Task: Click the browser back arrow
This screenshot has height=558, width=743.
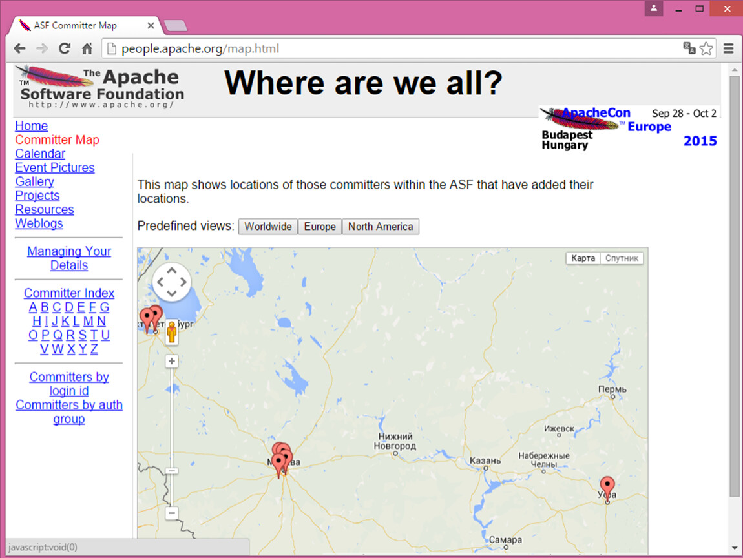Action: tap(20, 48)
